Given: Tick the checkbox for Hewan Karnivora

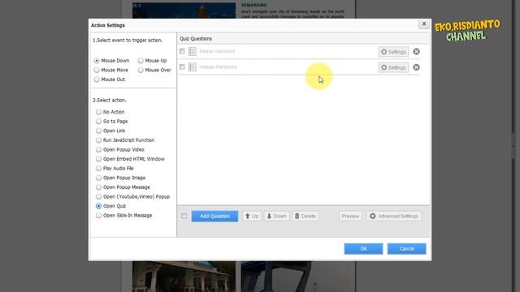Looking at the screenshot, I should tap(182, 51).
